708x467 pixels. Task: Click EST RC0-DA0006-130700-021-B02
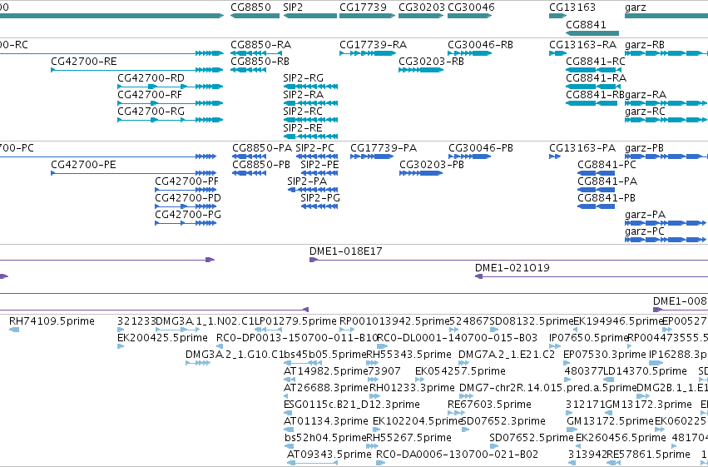(381, 464)
